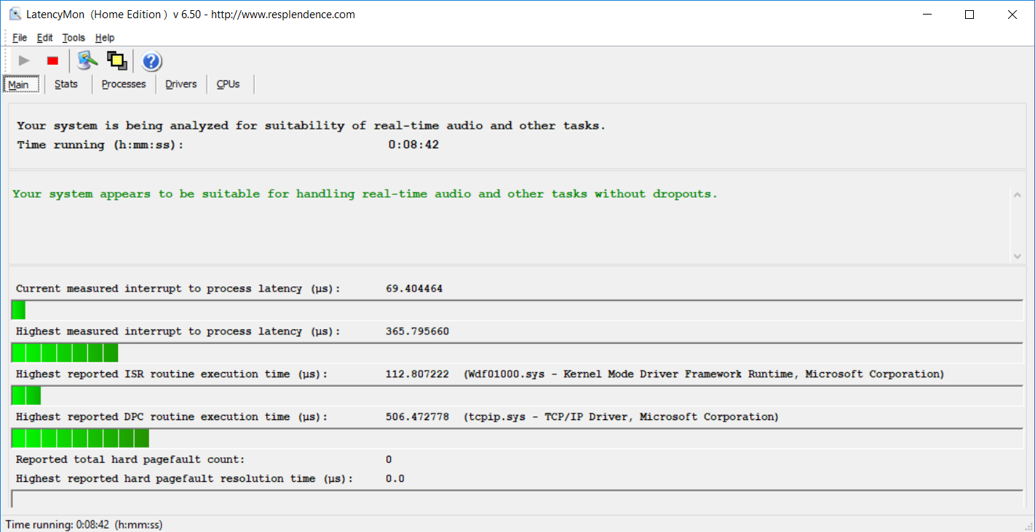Screen dimensions: 1035x532
Task: Switch to the CPUs tab
Action: (228, 84)
